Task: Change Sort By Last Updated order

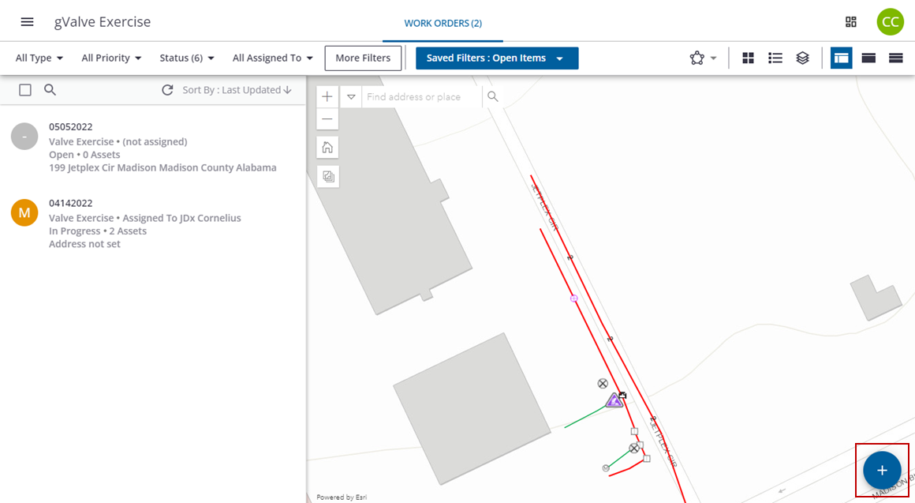Action: pos(237,90)
